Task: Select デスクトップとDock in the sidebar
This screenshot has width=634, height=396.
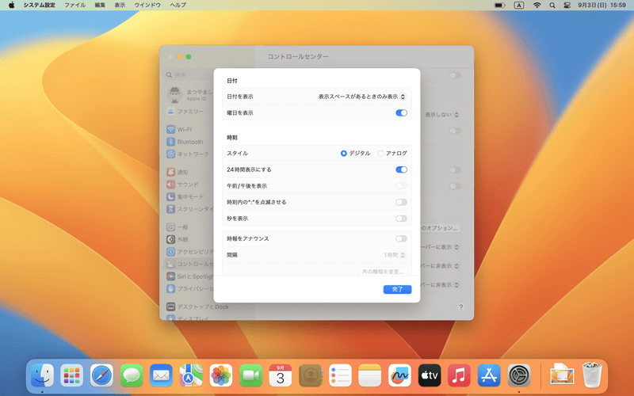Action: click(x=198, y=307)
